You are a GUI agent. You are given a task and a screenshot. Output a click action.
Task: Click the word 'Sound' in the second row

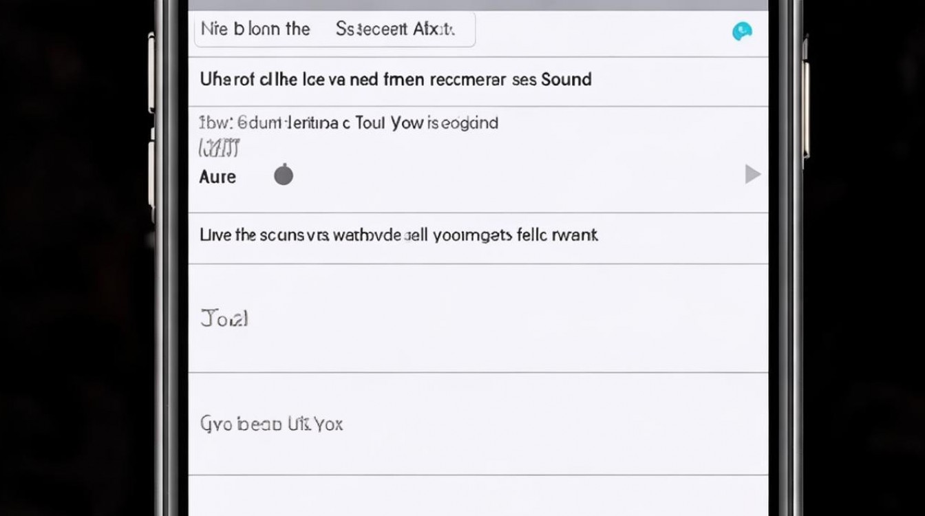tap(566, 79)
